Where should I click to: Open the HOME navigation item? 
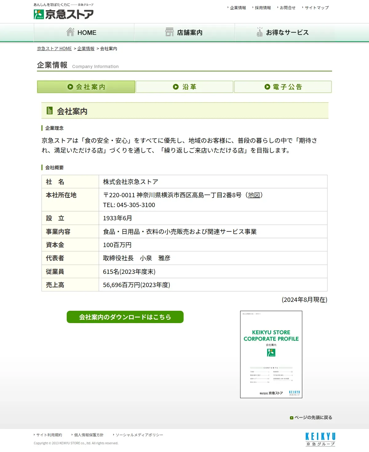84,32
